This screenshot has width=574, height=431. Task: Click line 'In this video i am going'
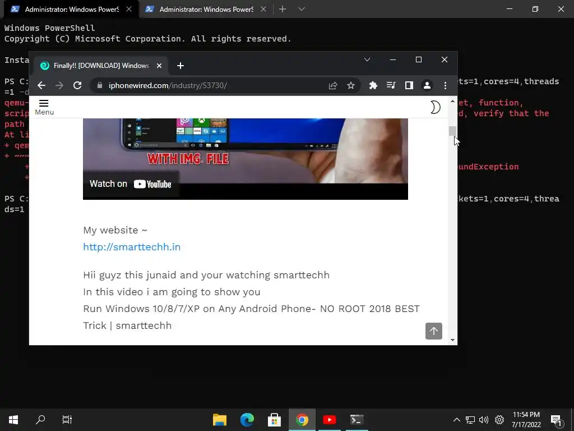click(172, 292)
